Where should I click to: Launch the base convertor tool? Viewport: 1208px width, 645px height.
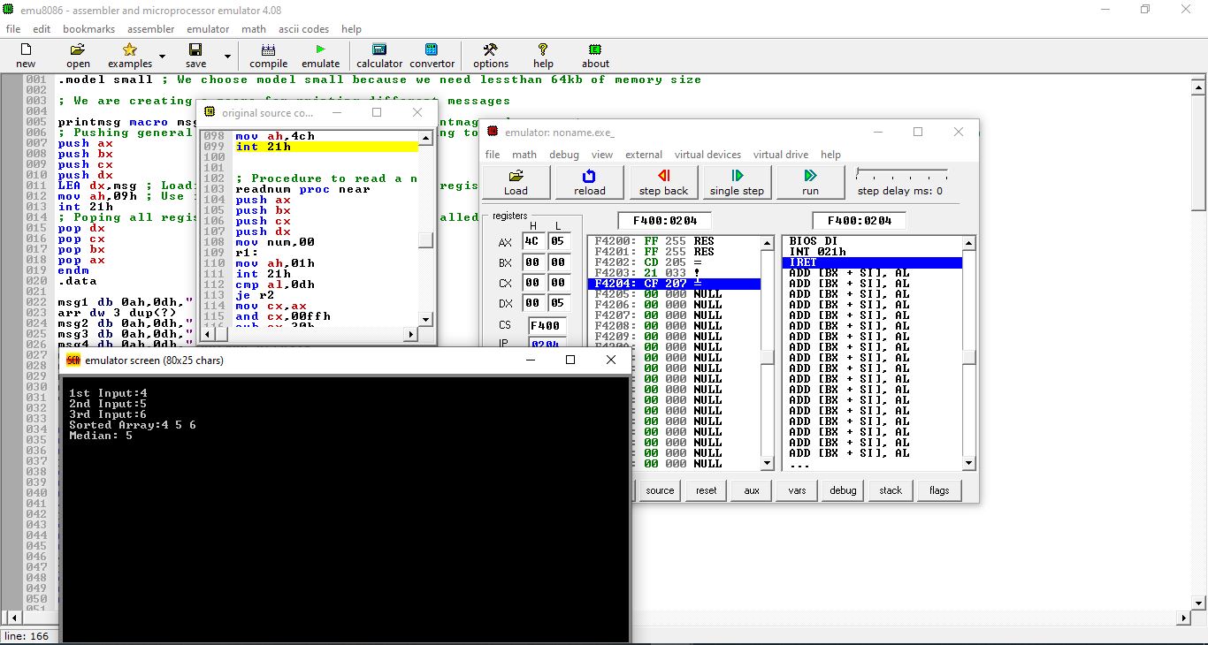432,55
